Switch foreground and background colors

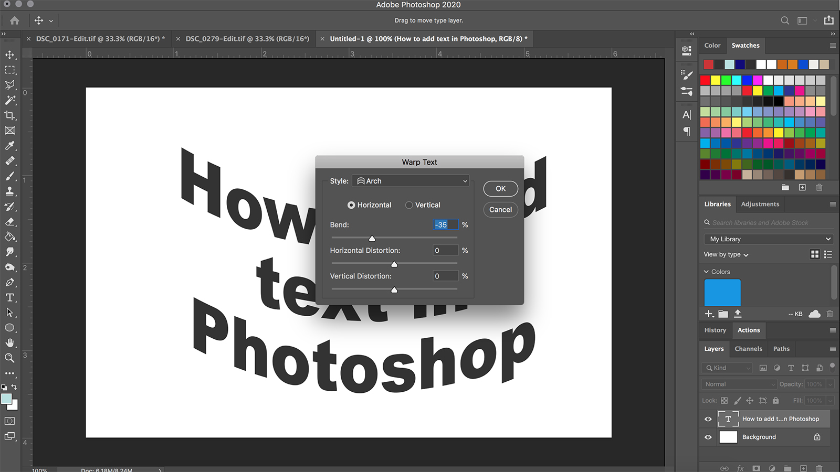[x=15, y=387]
